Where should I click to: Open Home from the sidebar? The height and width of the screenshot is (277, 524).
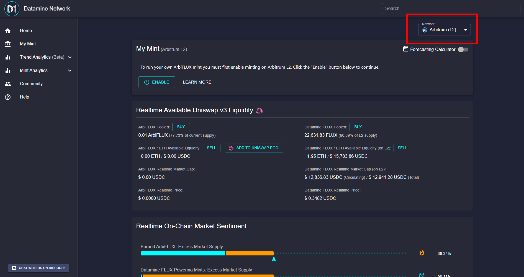pos(39,31)
